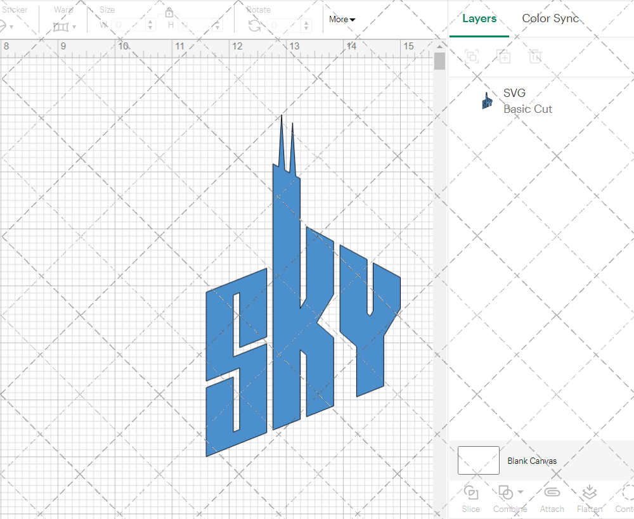Switch to the Layers tab
The height and width of the screenshot is (519, 634).
[479, 18]
